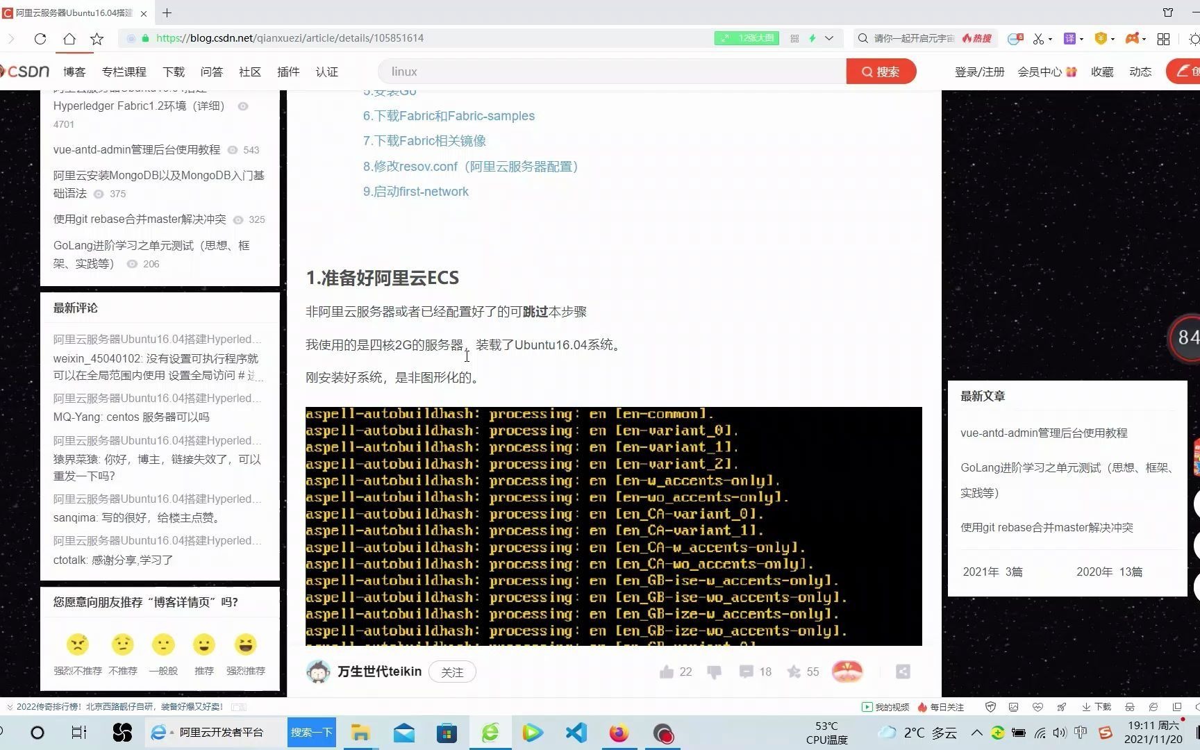Open the translate extension icon
This screenshot has height=750, width=1200.
coord(1069,39)
